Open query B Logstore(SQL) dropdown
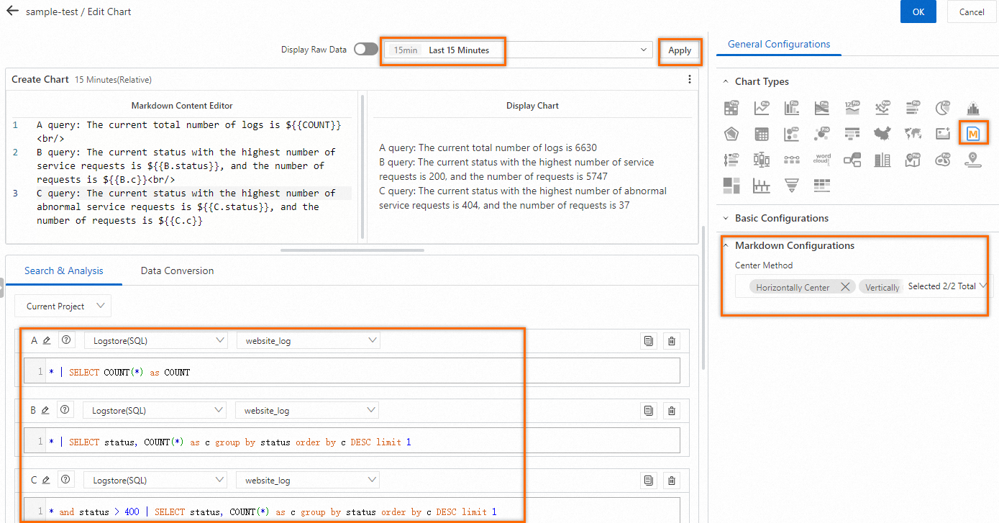The image size is (999, 523). (155, 411)
